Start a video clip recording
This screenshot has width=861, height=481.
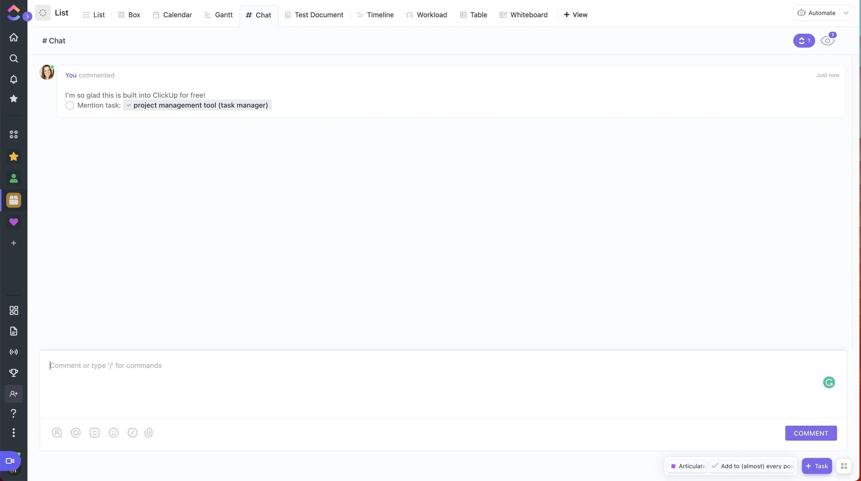point(10,461)
